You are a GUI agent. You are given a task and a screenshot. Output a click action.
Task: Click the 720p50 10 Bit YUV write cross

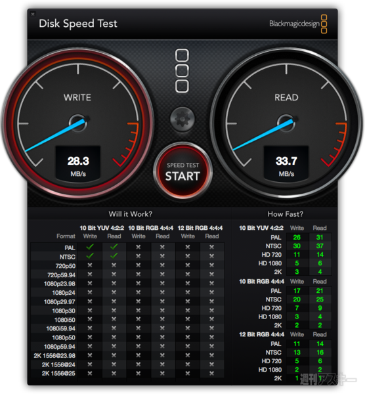tap(90, 265)
